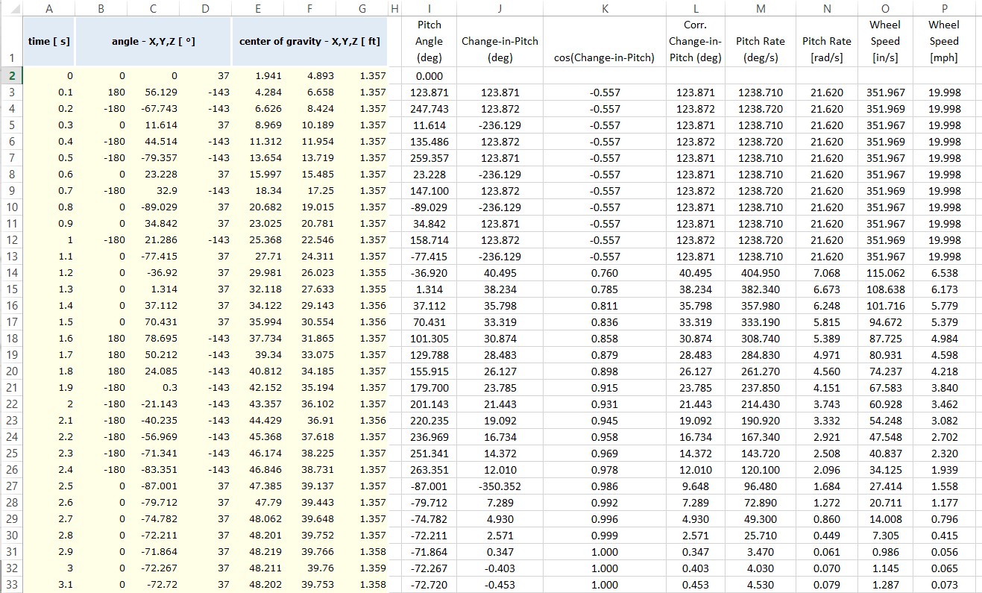Click cell containing -67.743
Viewport: 982px width, 593px height.
pos(152,109)
